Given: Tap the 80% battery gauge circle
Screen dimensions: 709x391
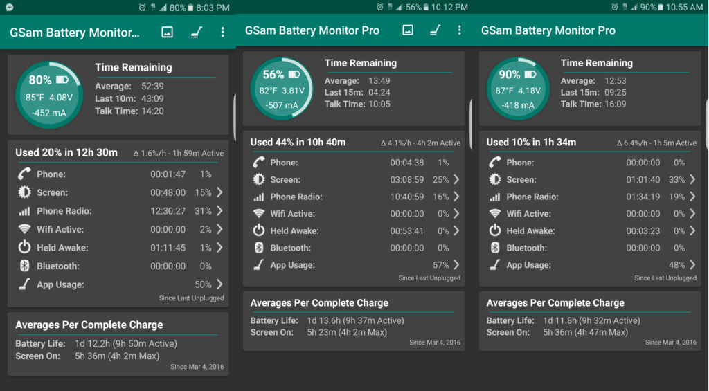Looking at the screenshot, I should pos(49,95).
